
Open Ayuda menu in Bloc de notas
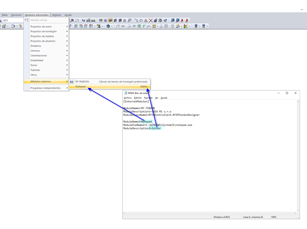pos(164,98)
